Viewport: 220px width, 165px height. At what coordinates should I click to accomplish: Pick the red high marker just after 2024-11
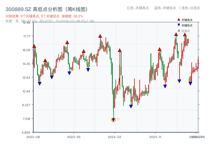159,49
